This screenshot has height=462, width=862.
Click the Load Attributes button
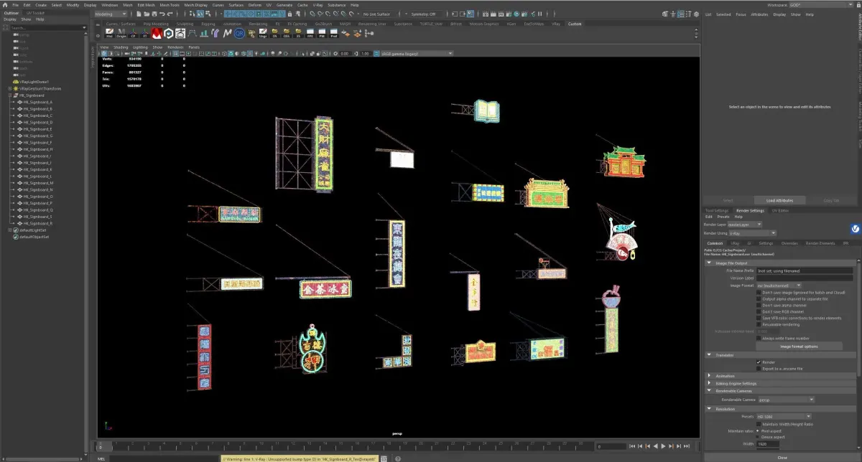(x=779, y=200)
